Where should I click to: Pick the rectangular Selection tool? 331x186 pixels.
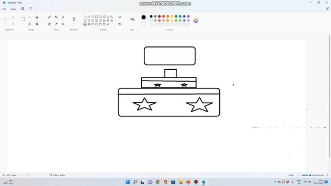(23, 19)
